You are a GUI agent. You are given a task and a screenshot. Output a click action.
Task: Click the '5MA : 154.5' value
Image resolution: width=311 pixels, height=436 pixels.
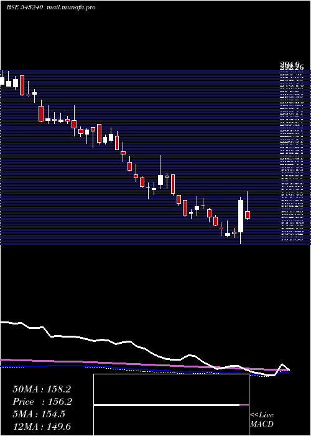coord(39,414)
